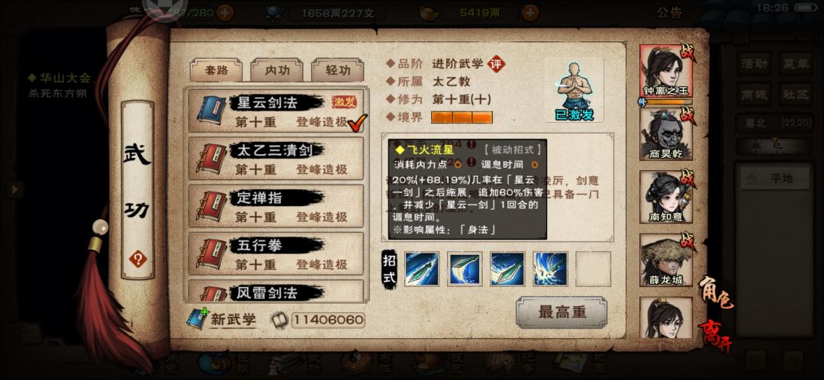Expand the 华山大会 quest tracker

[60, 79]
